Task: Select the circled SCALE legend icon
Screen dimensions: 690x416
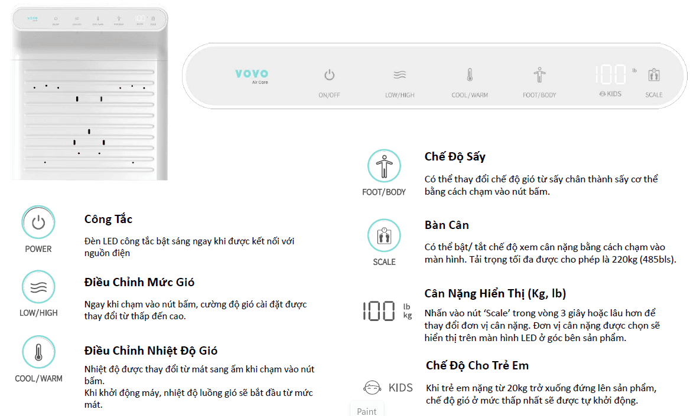Action: click(x=384, y=235)
